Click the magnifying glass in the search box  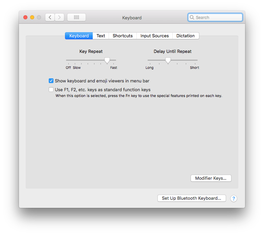(192, 17)
